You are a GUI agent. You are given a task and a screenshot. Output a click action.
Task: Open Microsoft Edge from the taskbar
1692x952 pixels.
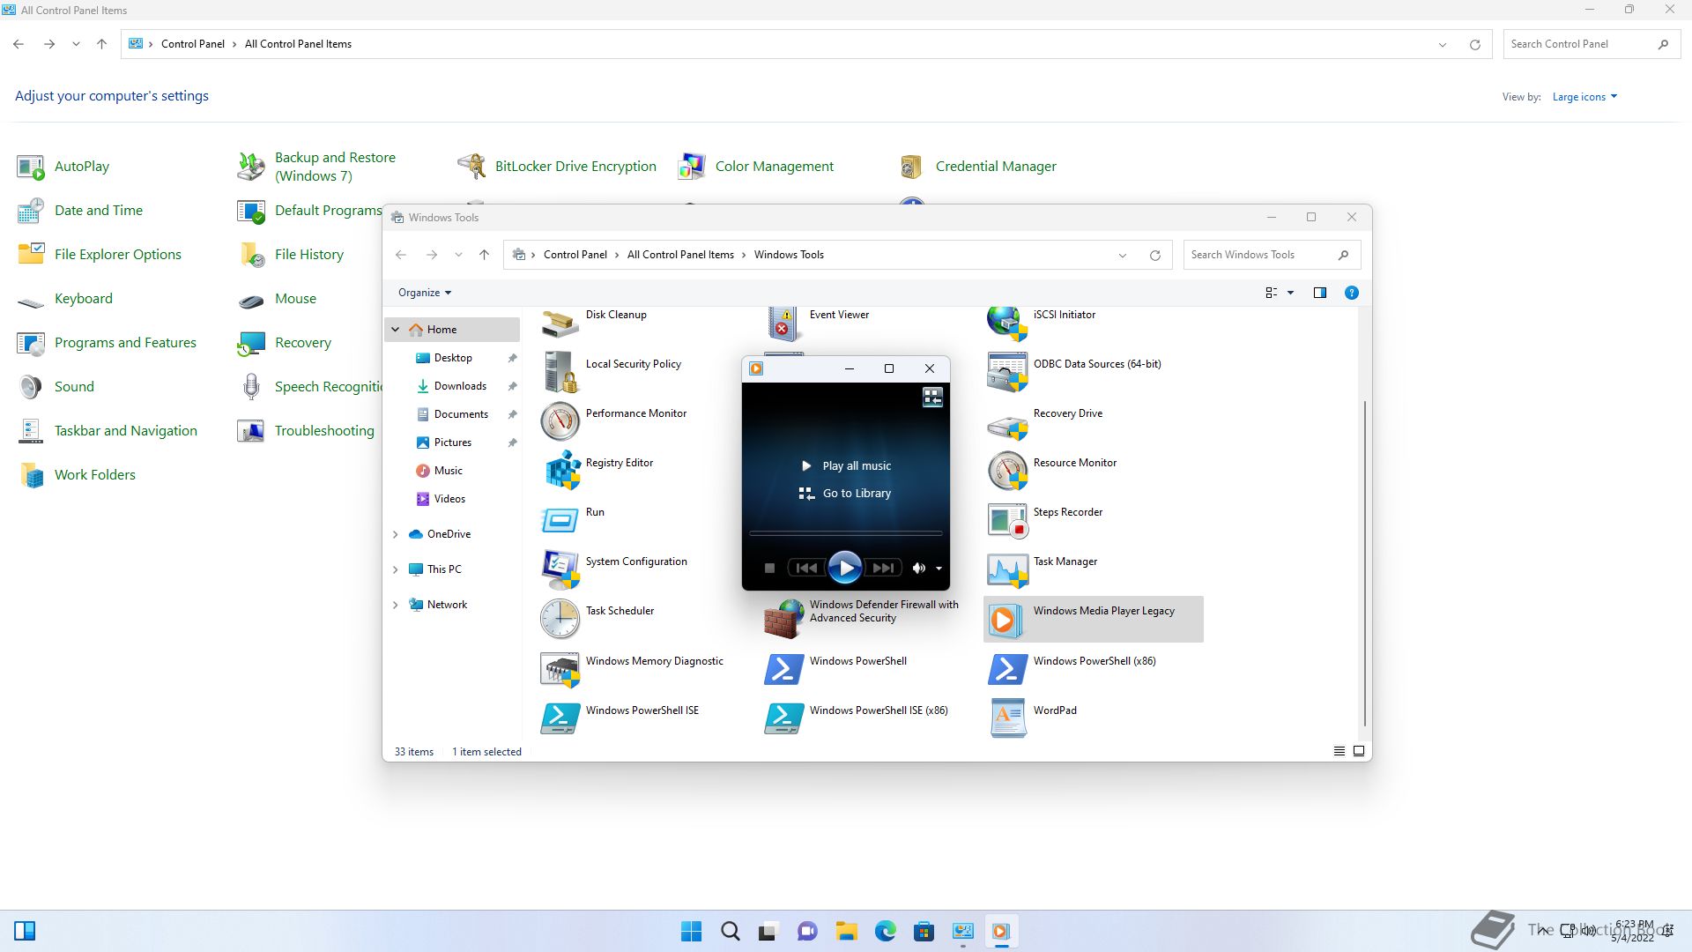tap(885, 931)
